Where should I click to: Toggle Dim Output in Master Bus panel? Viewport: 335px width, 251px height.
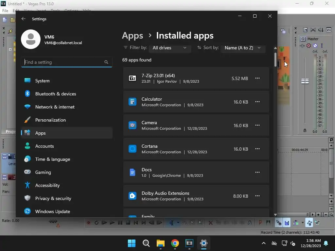pos(321,30)
